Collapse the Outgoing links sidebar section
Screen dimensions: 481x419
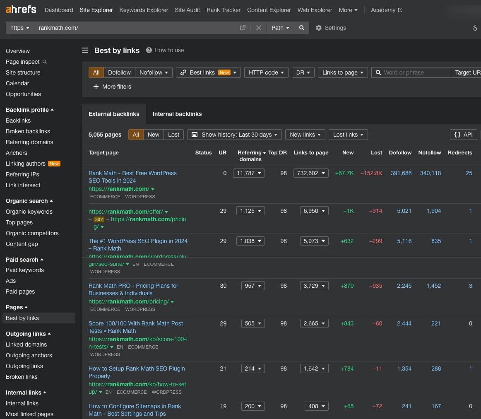pyautogui.click(x=28, y=334)
